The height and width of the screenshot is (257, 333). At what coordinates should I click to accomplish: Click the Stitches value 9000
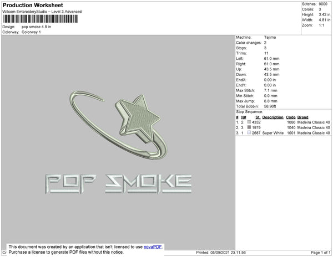pyautogui.click(x=323, y=4)
